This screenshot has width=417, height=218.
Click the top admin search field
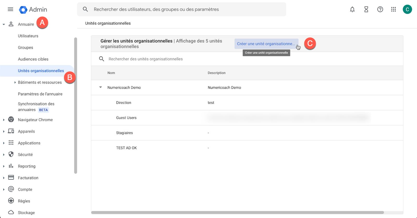click(182, 9)
